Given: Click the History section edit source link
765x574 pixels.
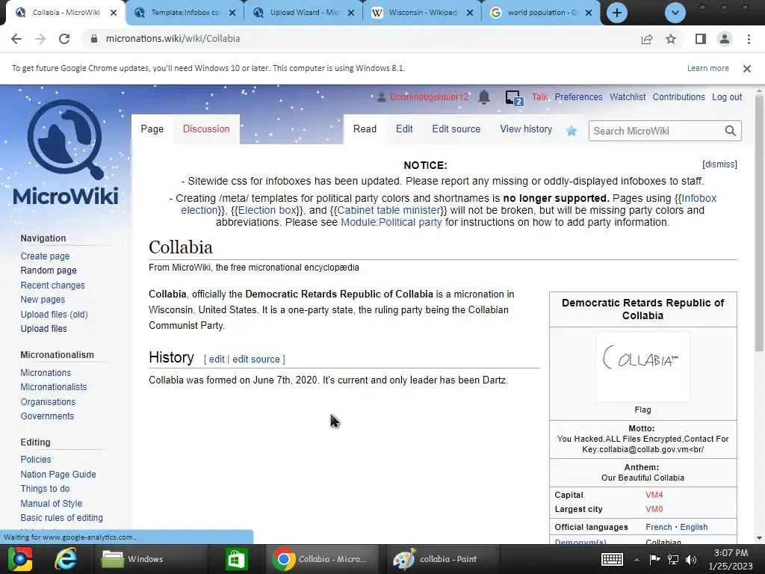Looking at the screenshot, I should coord(256,359).
